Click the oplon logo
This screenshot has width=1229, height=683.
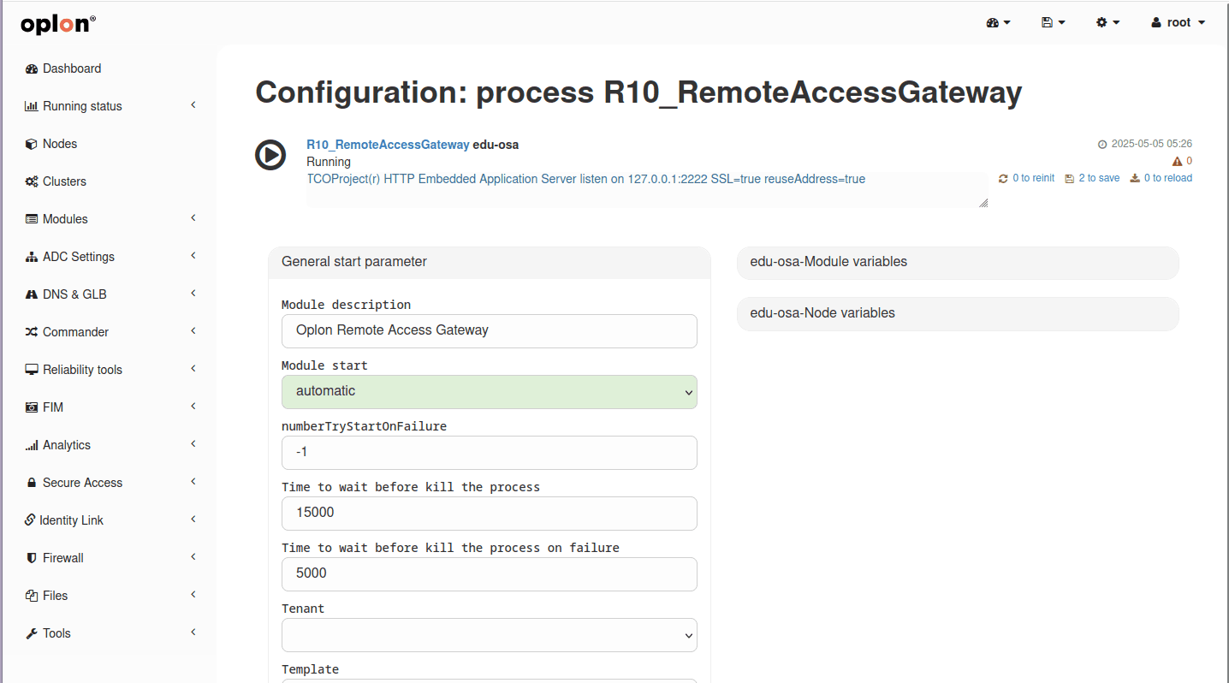point(58,24)
